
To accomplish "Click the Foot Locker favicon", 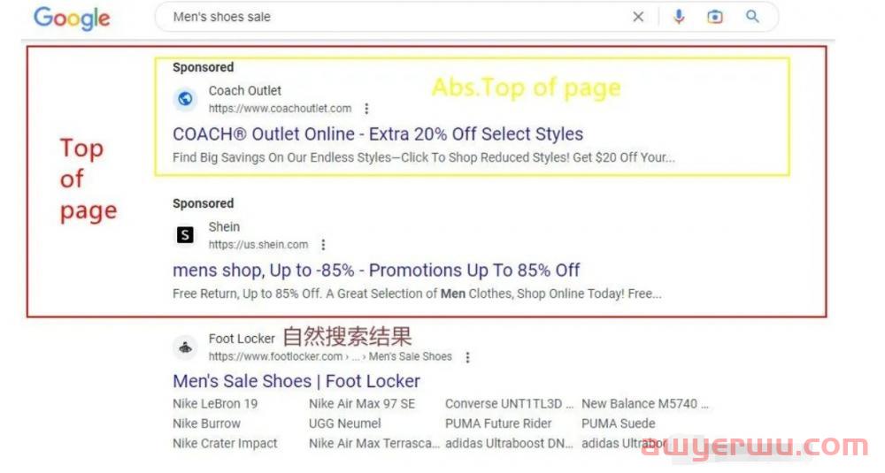I will [x=185, y=347].
